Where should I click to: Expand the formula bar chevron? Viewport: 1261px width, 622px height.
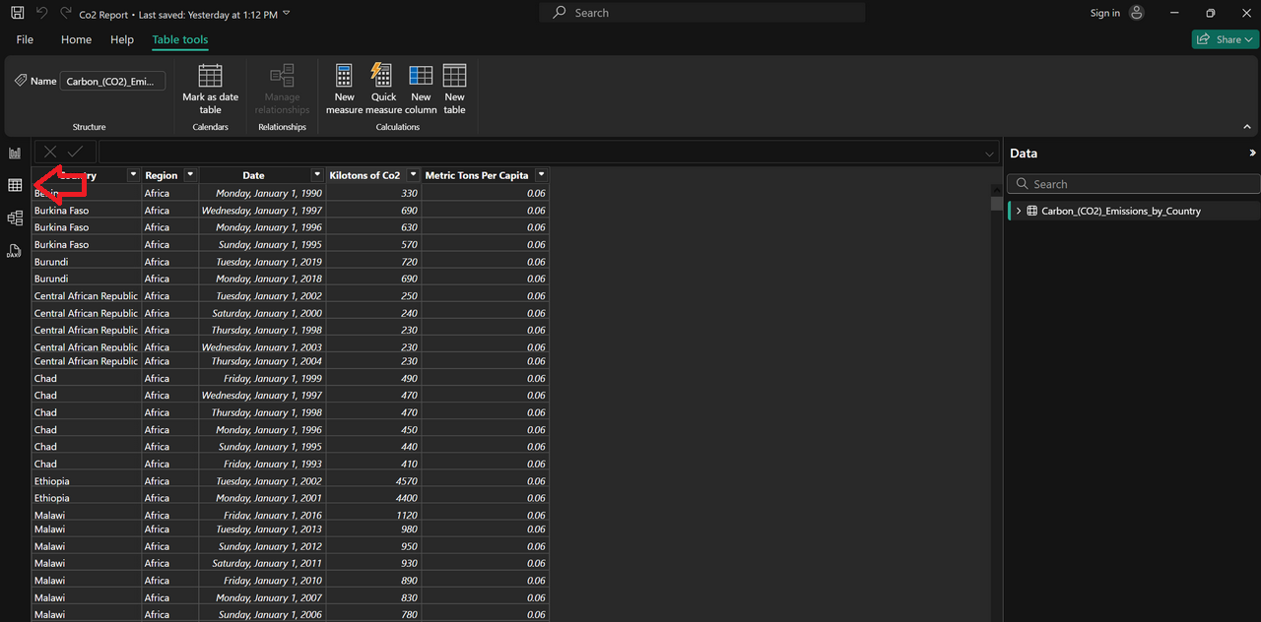pyautogui.click(x=990, y=154)
